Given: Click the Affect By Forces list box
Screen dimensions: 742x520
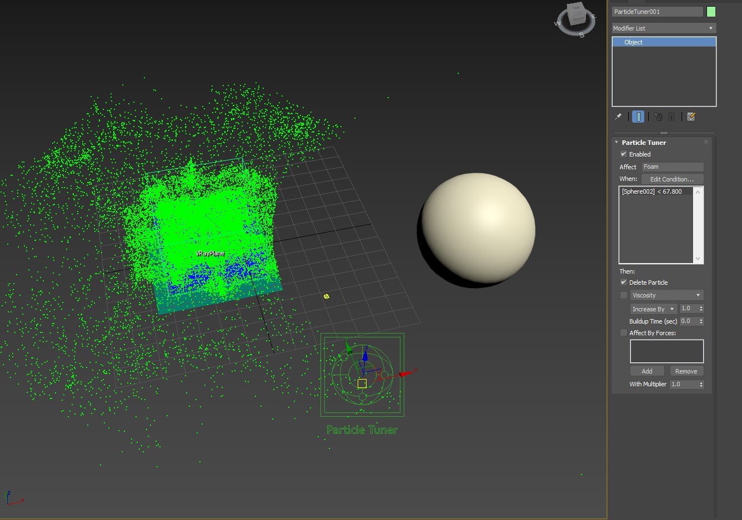Looking at the screenshot, I should coord(667,351).
